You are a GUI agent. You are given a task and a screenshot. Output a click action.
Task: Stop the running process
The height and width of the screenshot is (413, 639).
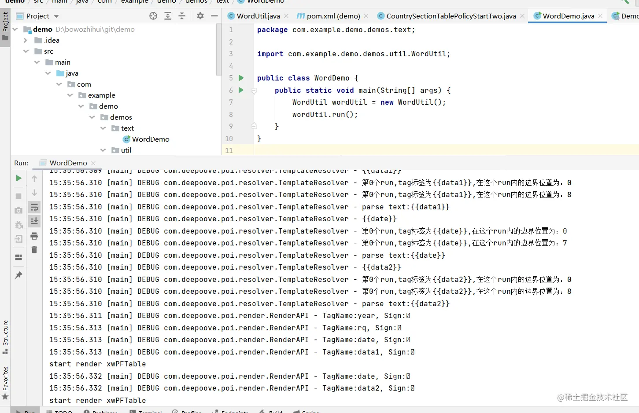tap(18, 196)
